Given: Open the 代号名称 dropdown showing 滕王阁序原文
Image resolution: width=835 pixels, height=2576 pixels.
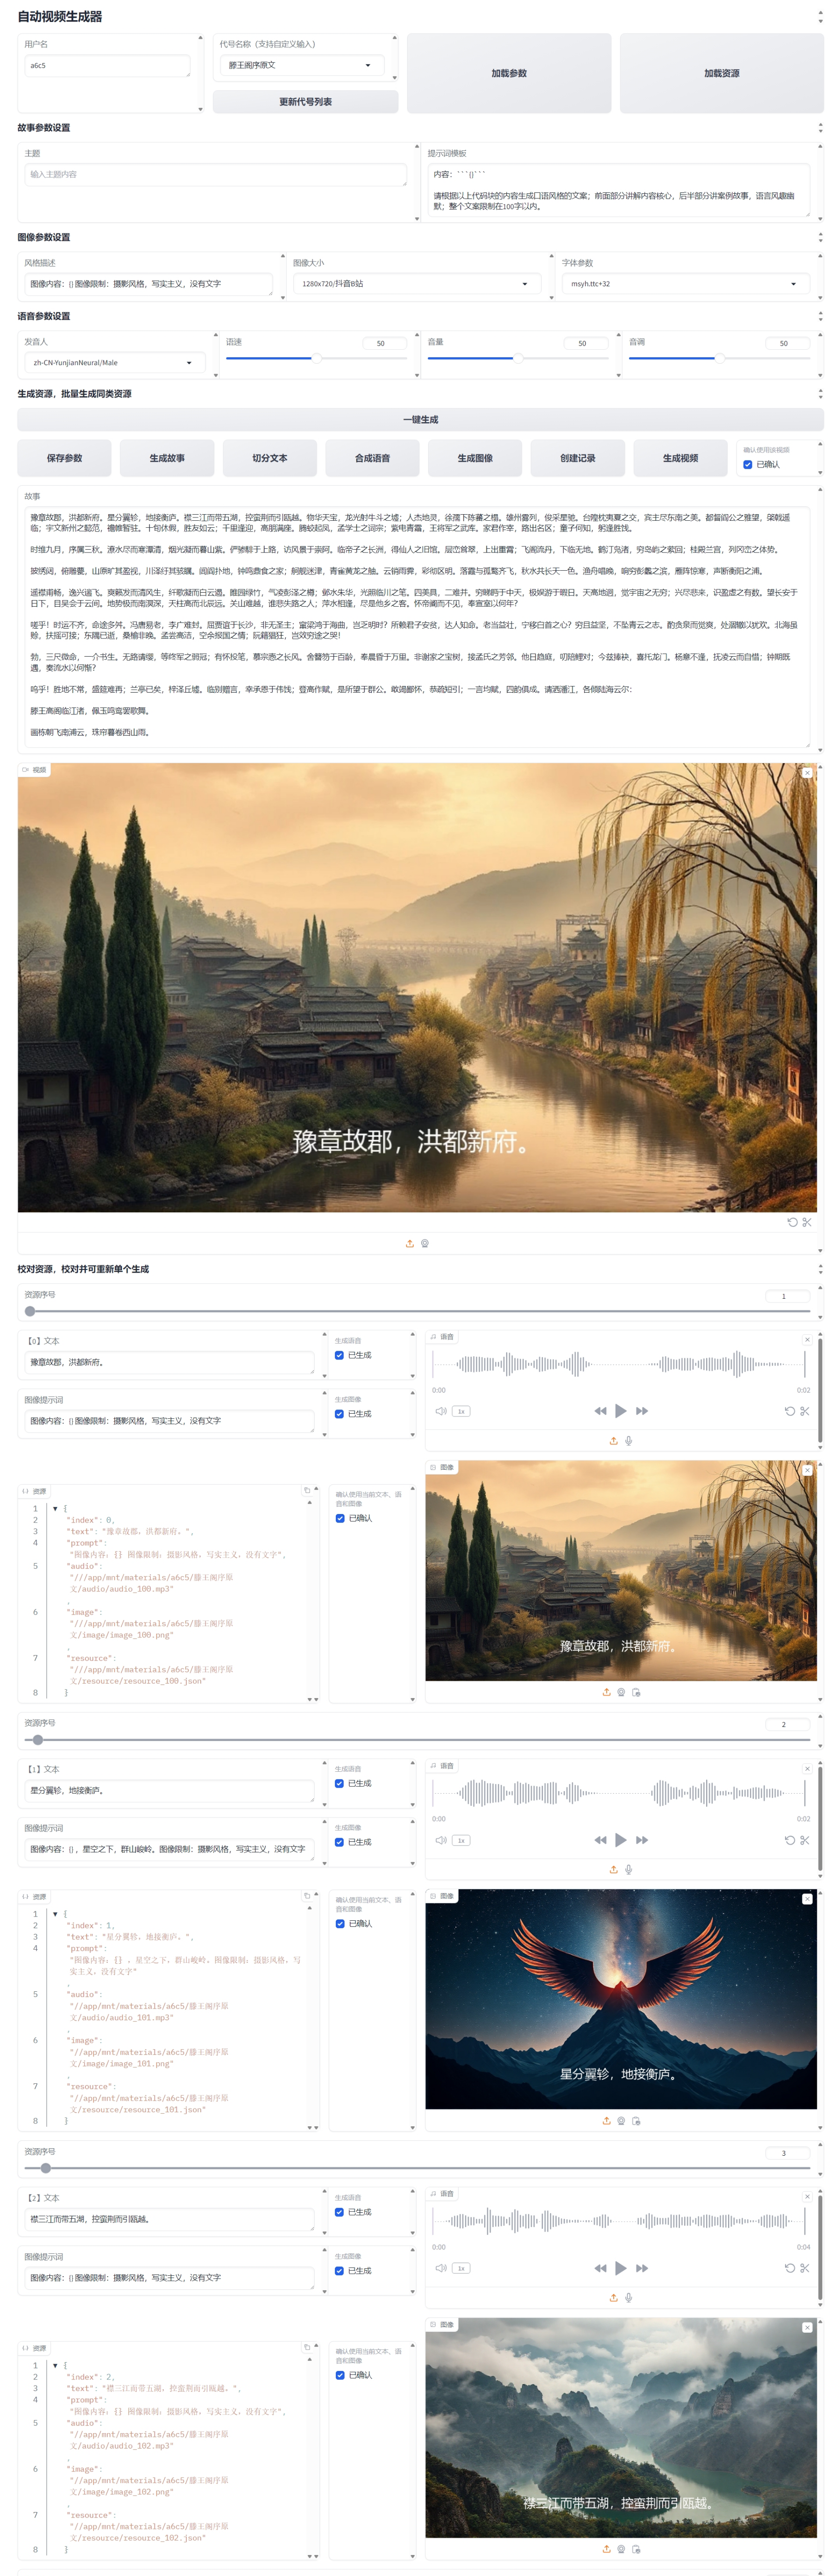Looking at the screenshot, I should pyautogui.click(x=302, y=65).
